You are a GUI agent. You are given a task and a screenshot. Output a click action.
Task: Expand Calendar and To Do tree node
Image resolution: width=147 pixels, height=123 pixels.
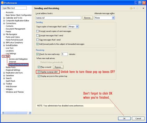[4, 18]
